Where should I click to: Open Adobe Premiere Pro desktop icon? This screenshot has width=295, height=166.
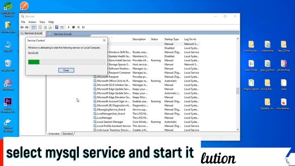tap(8, 106)
